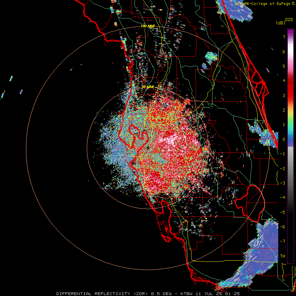296x296 pixels.
Task: Click the '7' value on color scale
Action: pos(284,37)
